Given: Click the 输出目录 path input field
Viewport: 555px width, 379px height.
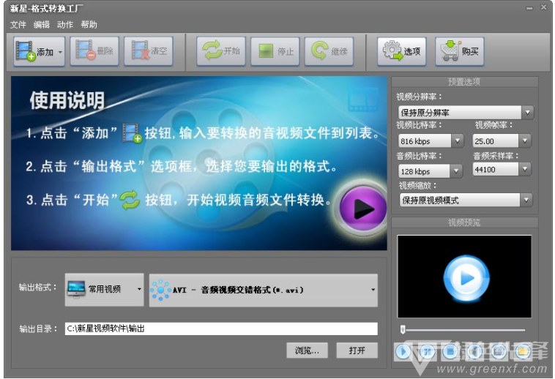Looking at the screenshot, I should [x=221, y=329].
